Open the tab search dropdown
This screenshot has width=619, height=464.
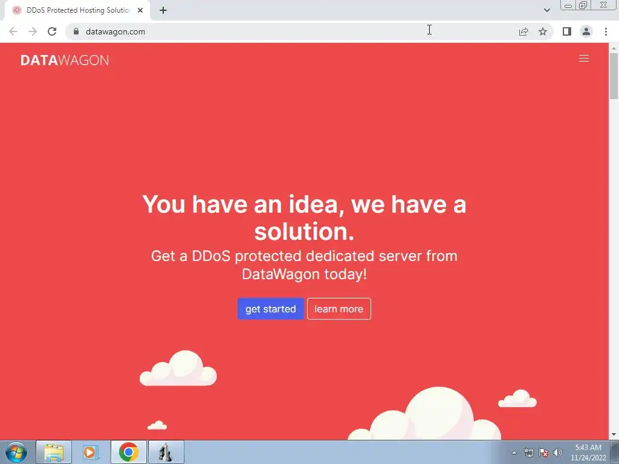coord(546,10)
